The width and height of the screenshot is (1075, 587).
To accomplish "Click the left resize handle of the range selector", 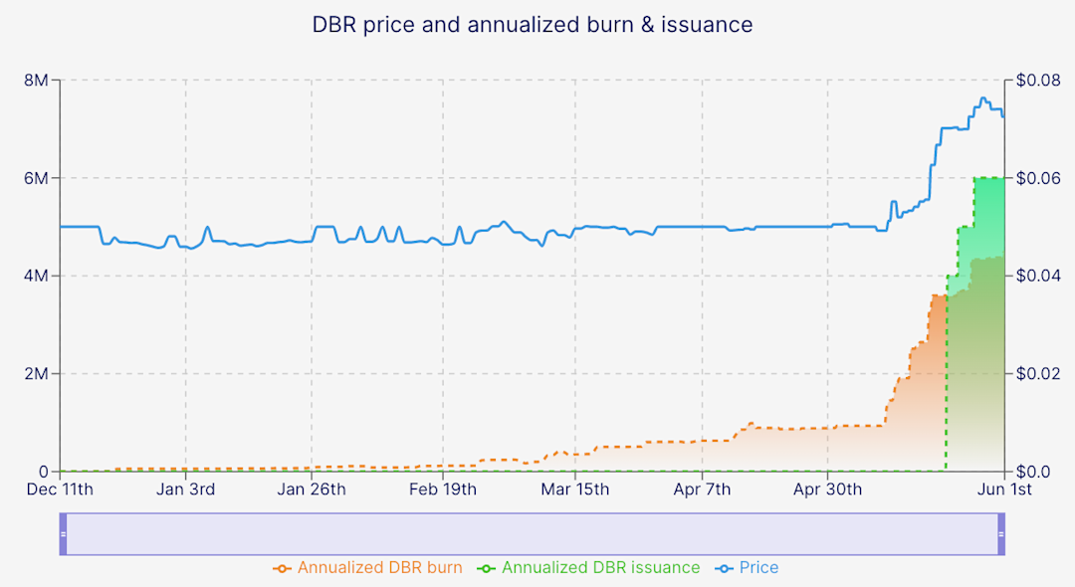I will 65,534.
